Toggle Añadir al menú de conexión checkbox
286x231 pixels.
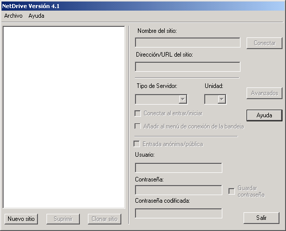(x=137, y=126)
